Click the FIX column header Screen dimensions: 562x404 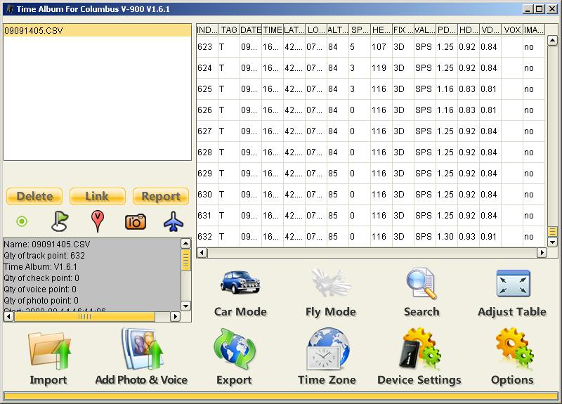403,30
